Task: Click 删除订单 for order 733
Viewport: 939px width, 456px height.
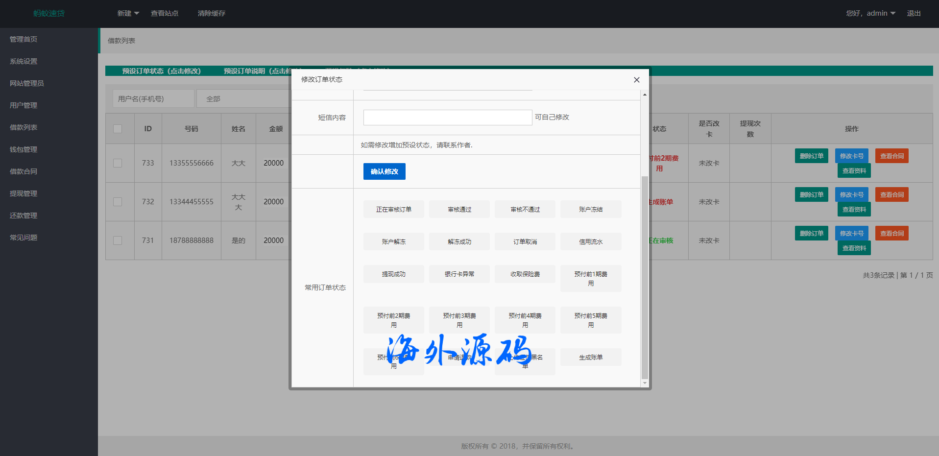Action: (811, 156)
